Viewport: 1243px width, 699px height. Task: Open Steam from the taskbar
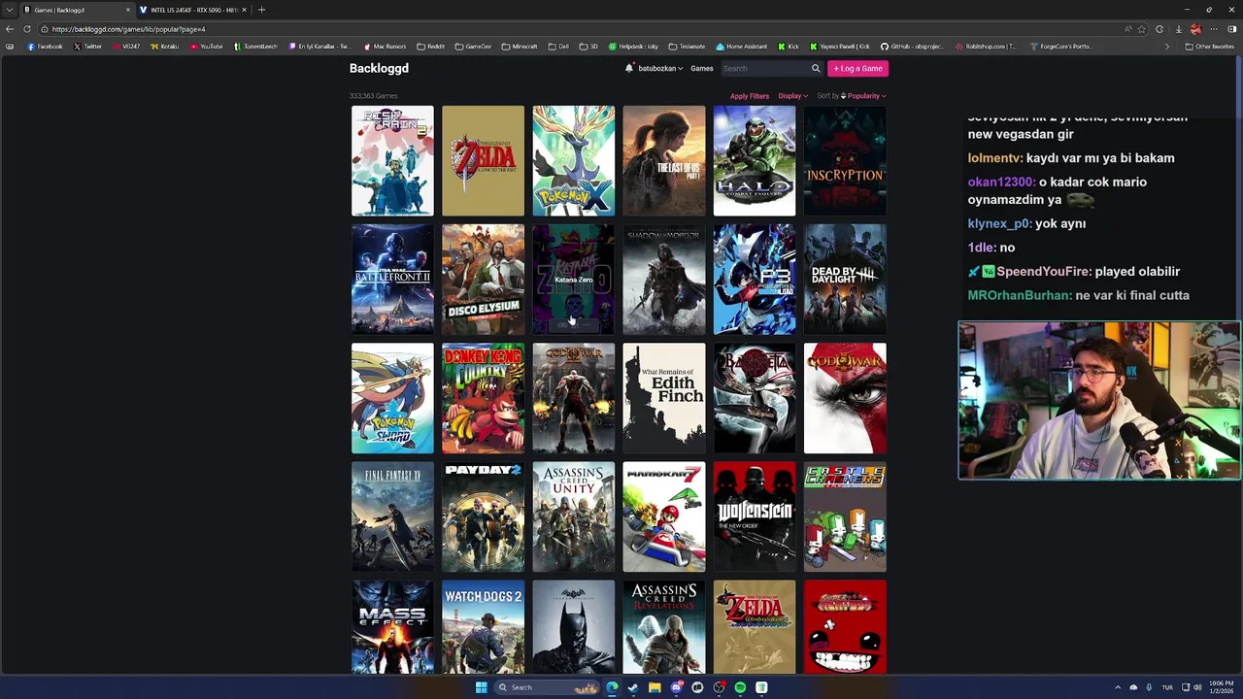(633, 687)
